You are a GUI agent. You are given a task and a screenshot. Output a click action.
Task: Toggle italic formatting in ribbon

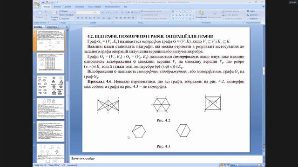pyautogui.click(x=82, y=18)
